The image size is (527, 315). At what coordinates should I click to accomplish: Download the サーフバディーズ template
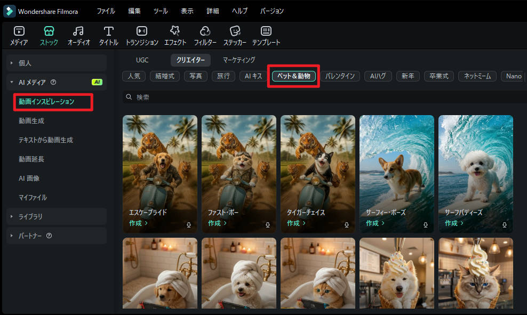[505, 225]
